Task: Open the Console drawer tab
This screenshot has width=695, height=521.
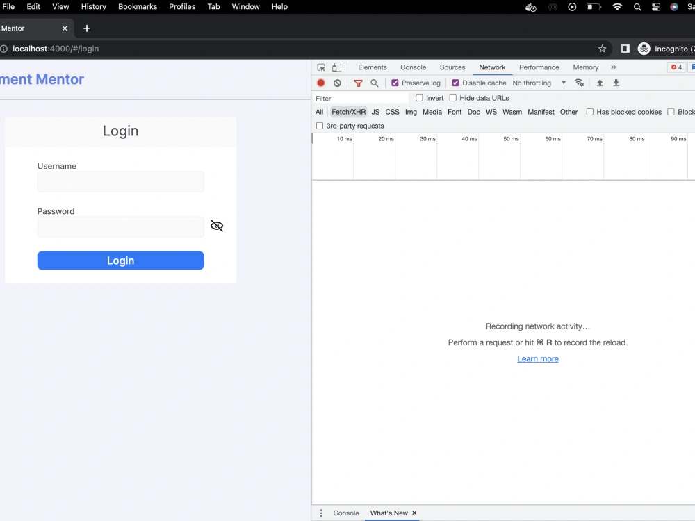Action: (345, 513)
